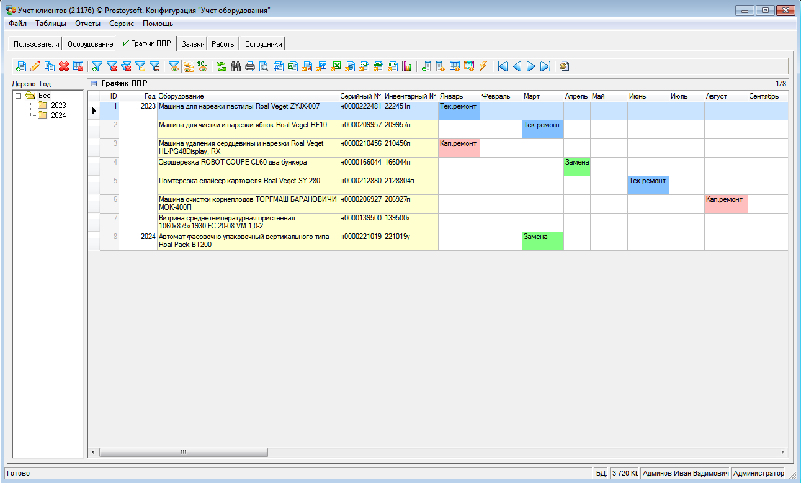This screenshot has width=801, height=483.
Task: Toggle the tree view icon
Action: (187, 66)
